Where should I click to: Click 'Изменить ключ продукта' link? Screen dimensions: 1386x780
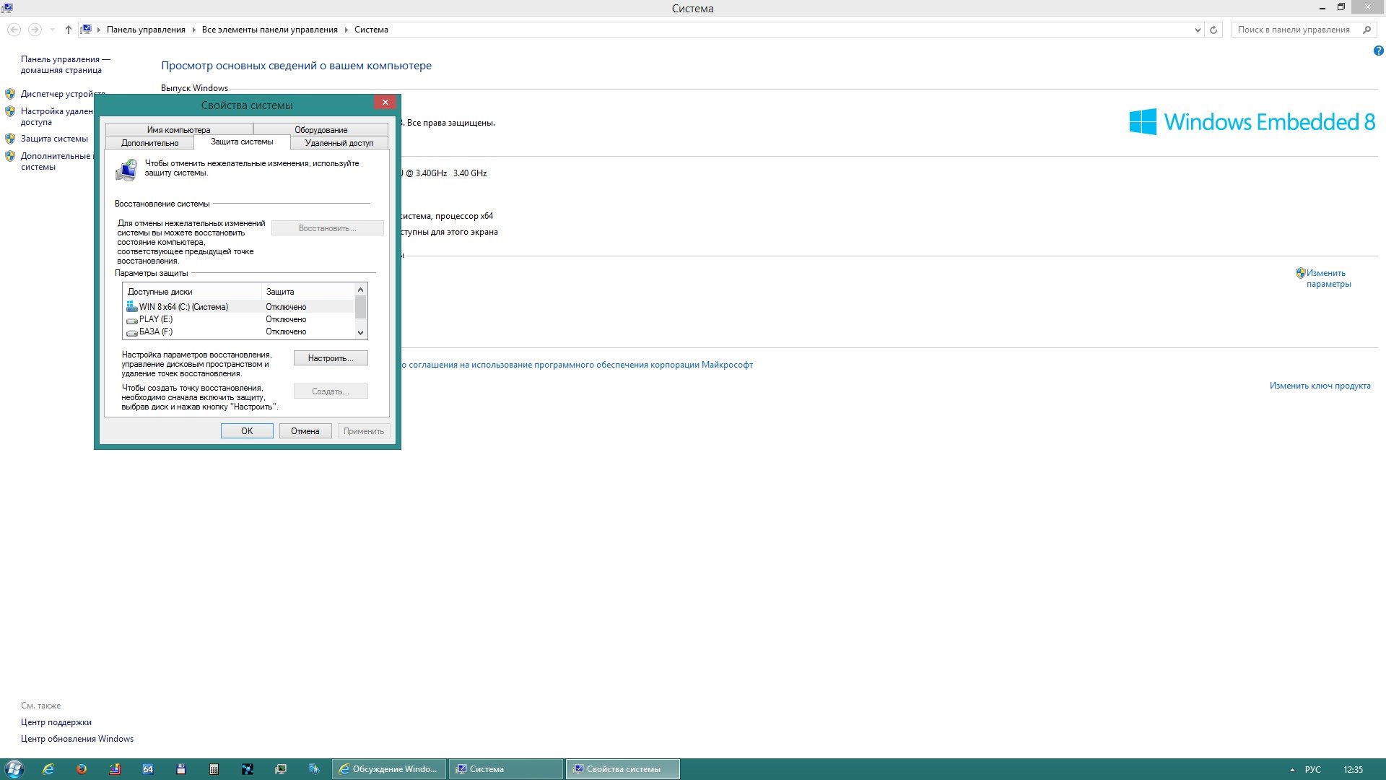[1320, 386]
